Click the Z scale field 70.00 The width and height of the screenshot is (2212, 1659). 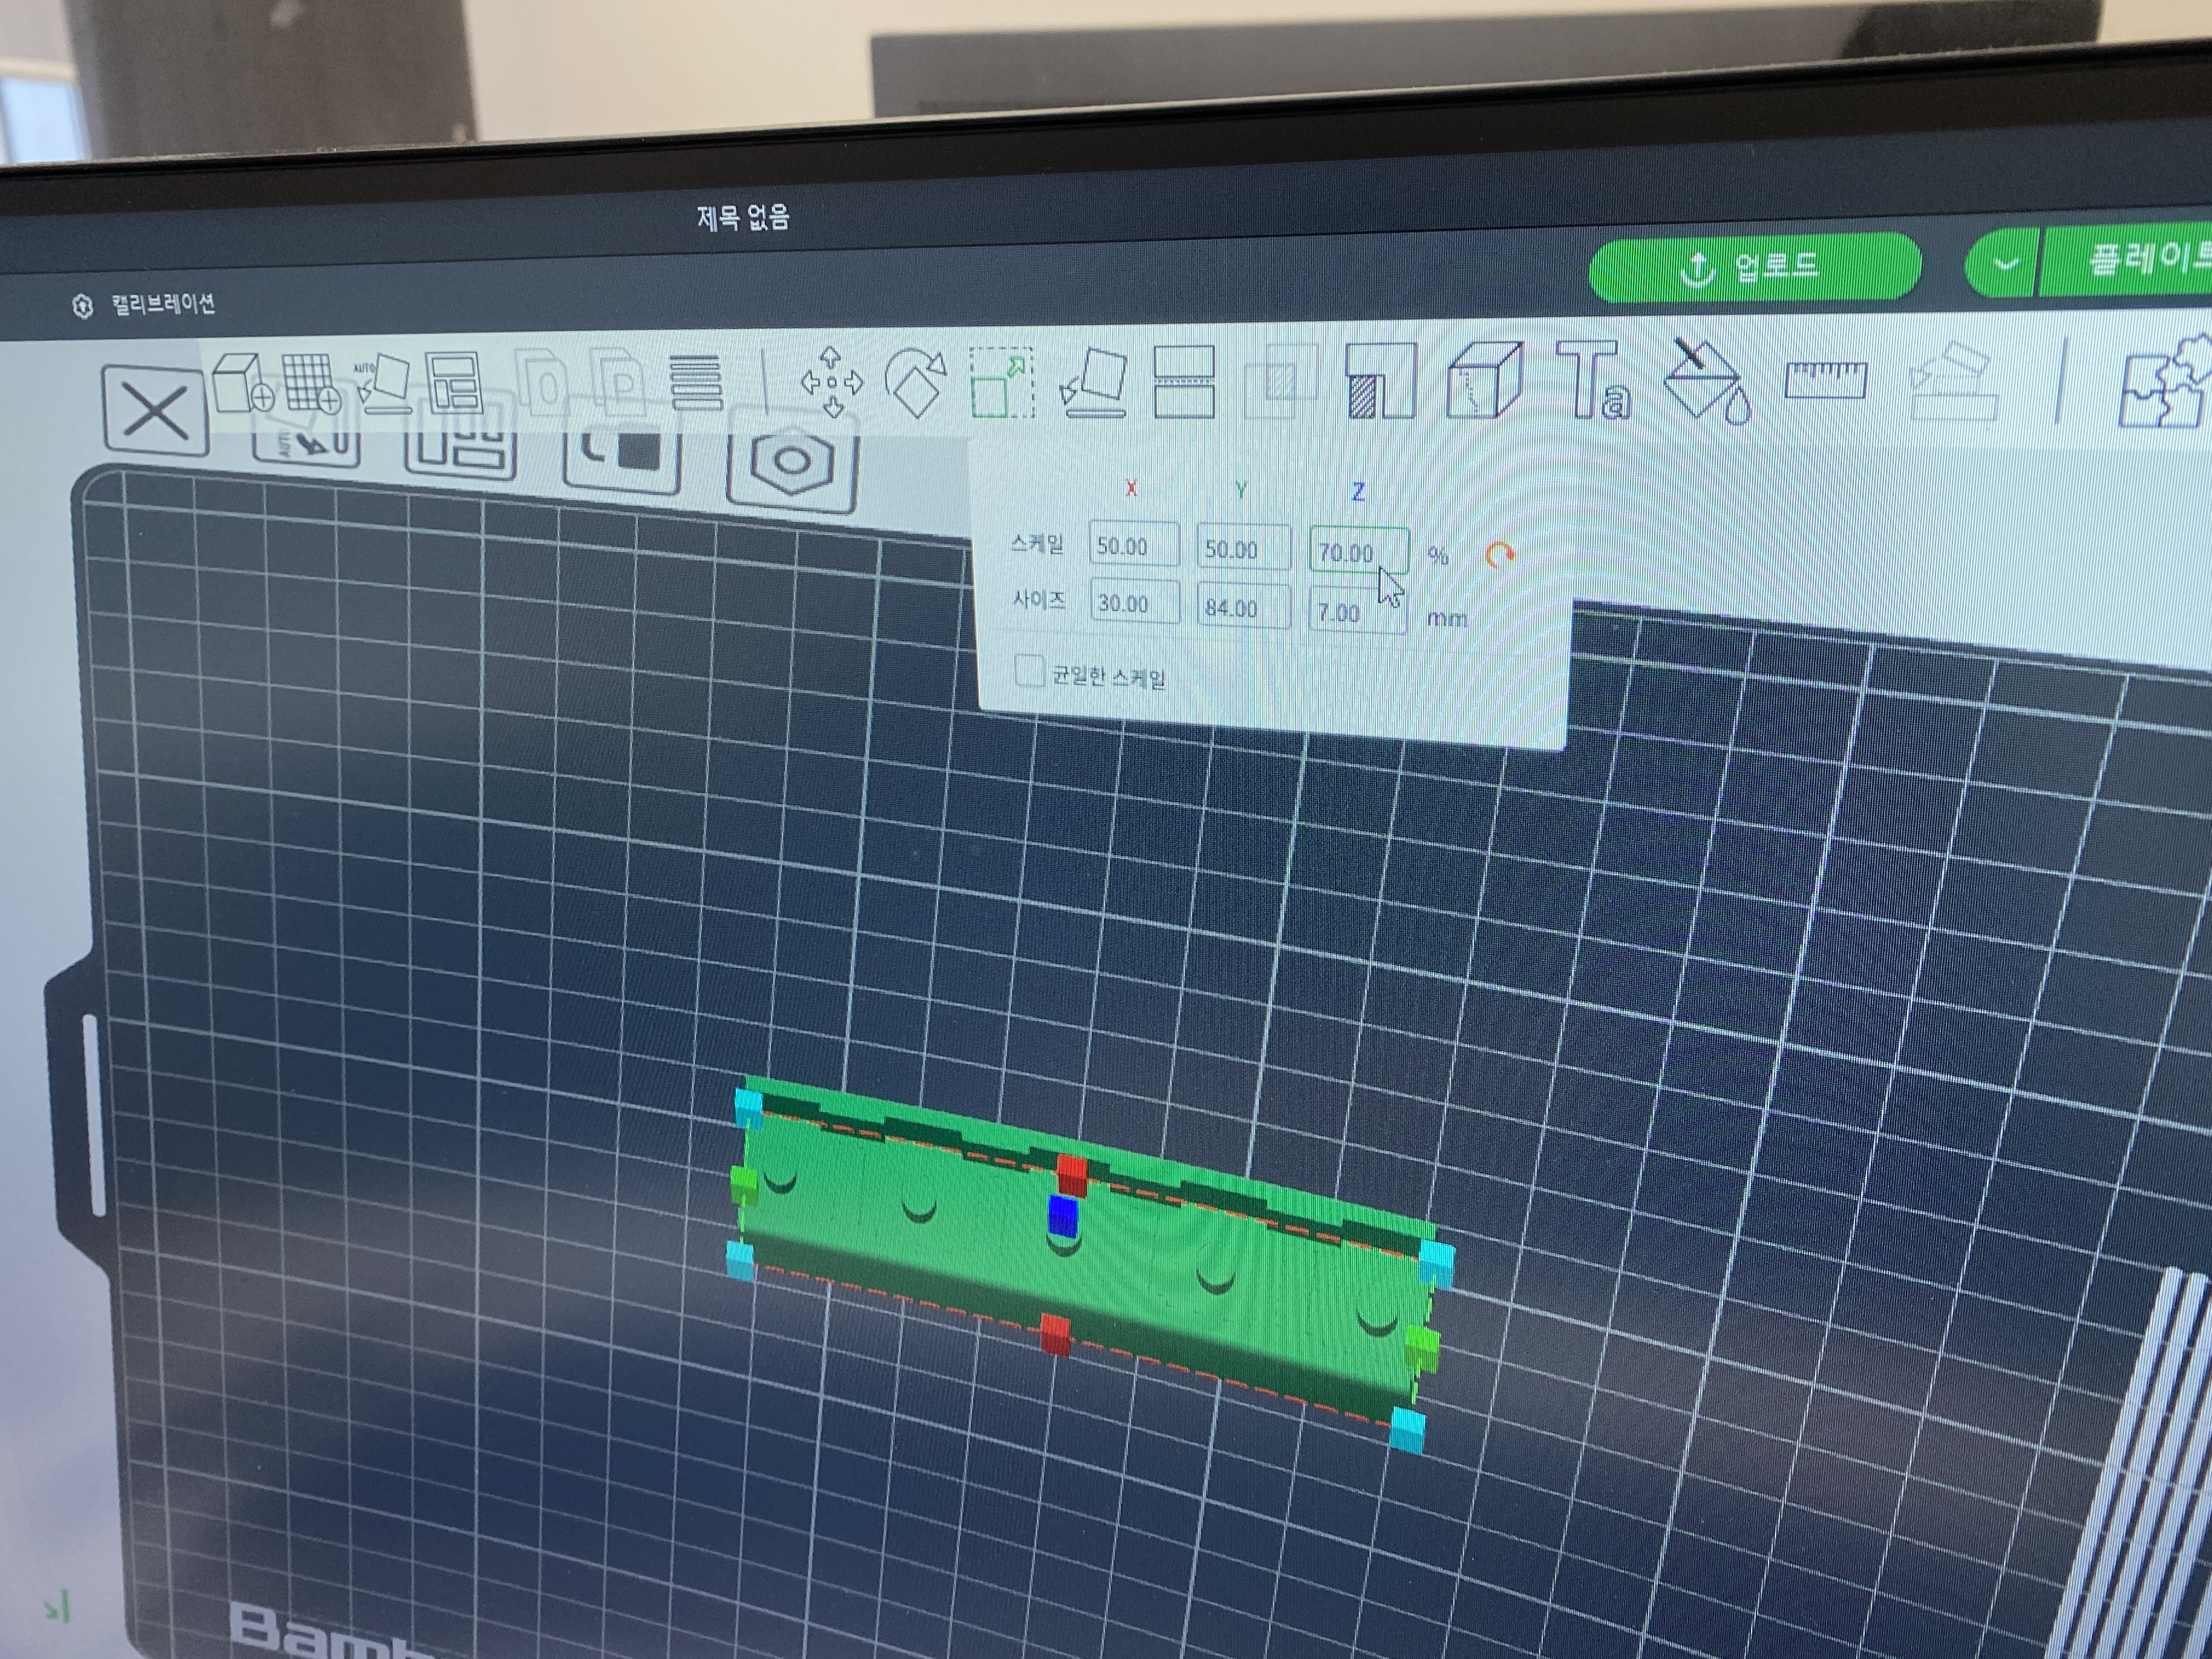(1358, 551)
